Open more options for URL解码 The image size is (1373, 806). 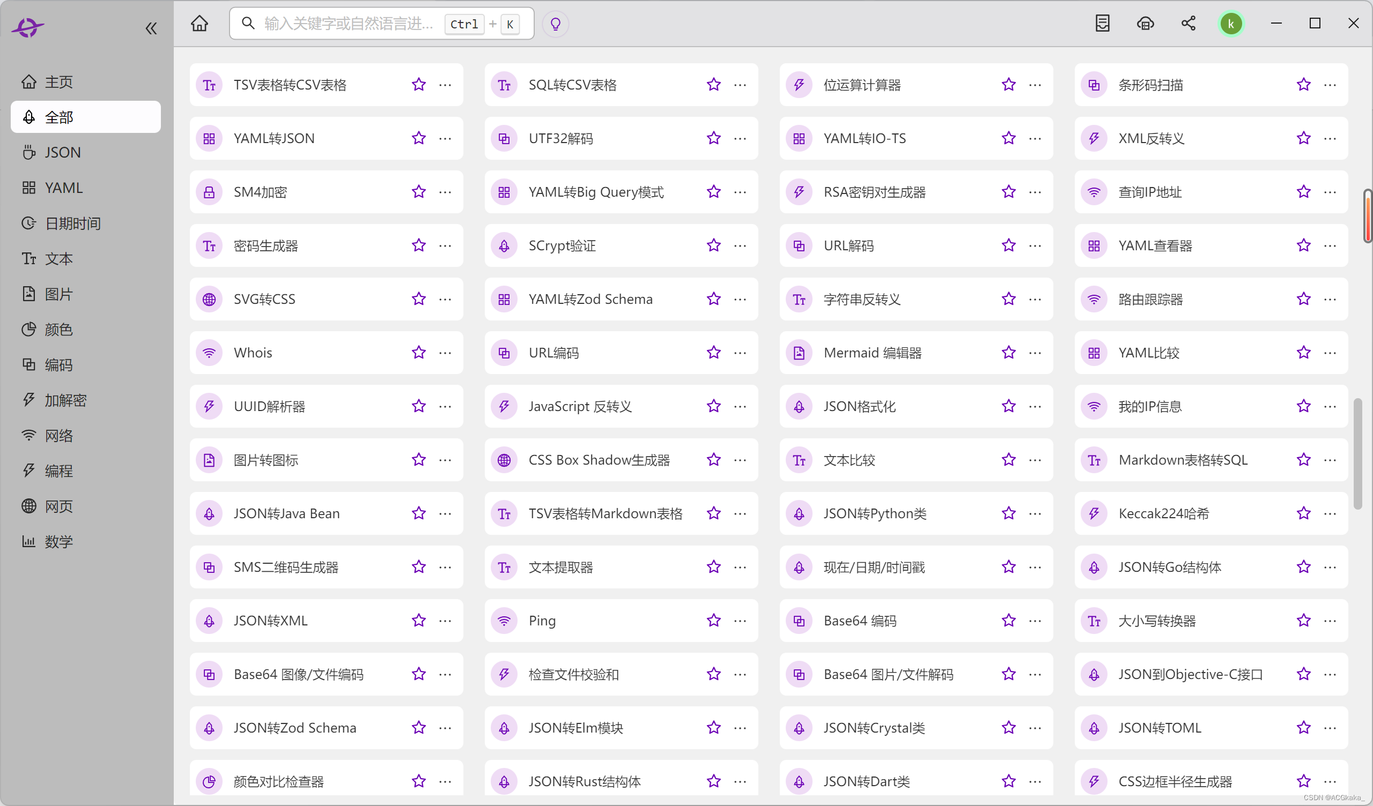click(1035, 245)
